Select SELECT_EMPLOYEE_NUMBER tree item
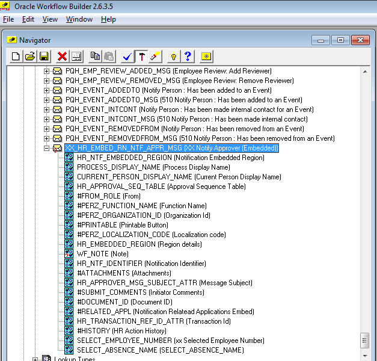This screenshot has width=377, height=361. (x=171, y=341)
